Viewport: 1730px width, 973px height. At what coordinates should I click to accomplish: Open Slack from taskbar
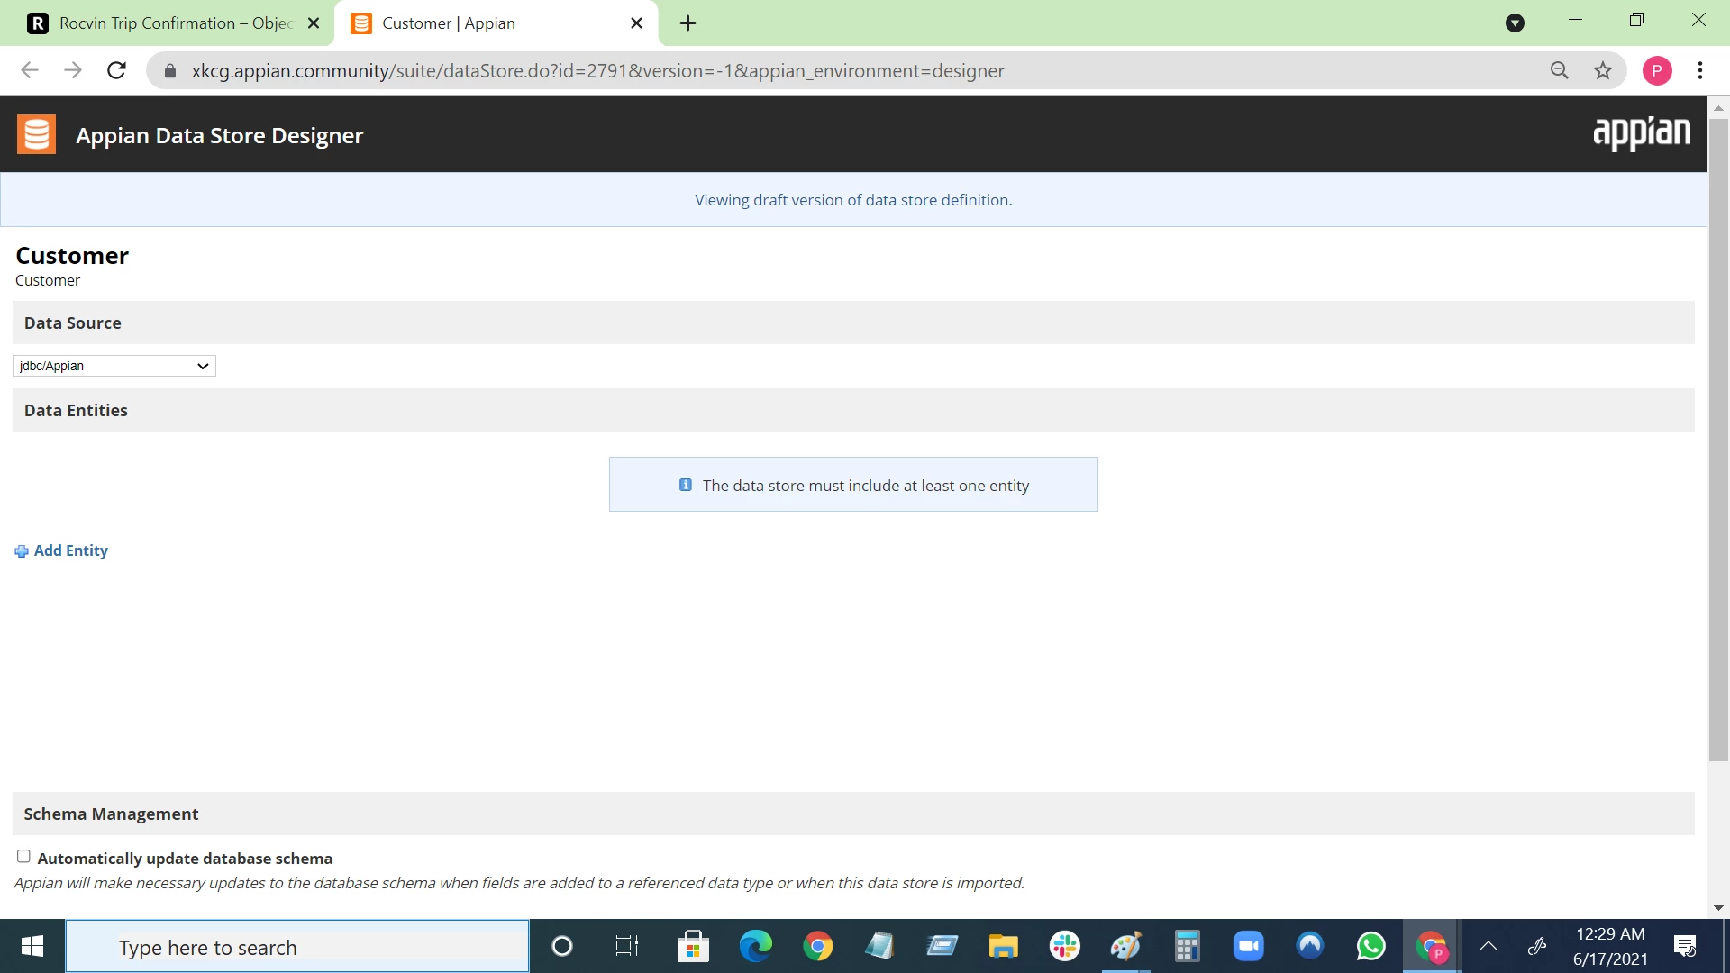[x=1065, y=946]
